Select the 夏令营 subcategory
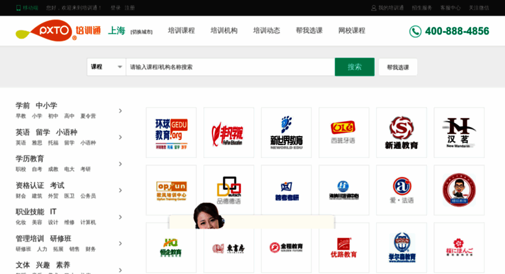Screen dimensions: 505x274 (88, 116)
